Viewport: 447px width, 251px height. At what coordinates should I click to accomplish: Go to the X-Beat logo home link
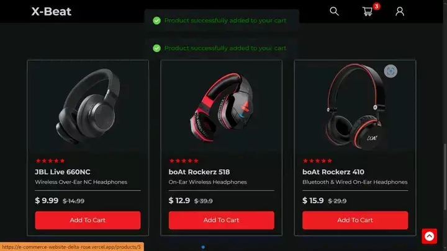tap(52, 11)
